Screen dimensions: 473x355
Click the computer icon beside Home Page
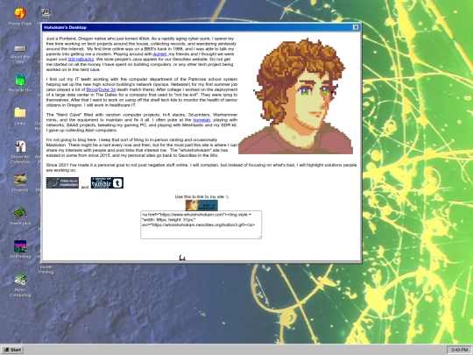(x=46, y=13)
